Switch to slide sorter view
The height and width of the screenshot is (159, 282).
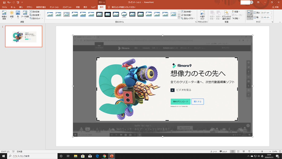(x=238, y=152)
